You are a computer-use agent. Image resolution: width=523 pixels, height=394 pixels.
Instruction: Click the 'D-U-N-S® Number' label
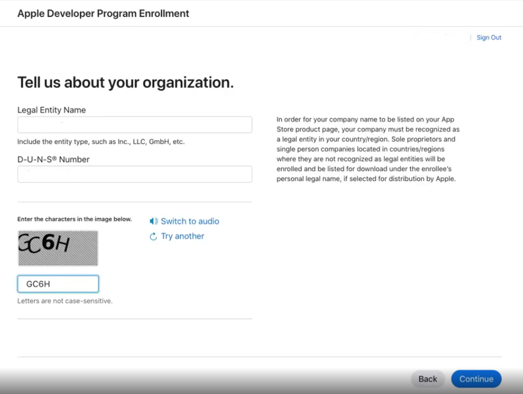tap(53, 160)
